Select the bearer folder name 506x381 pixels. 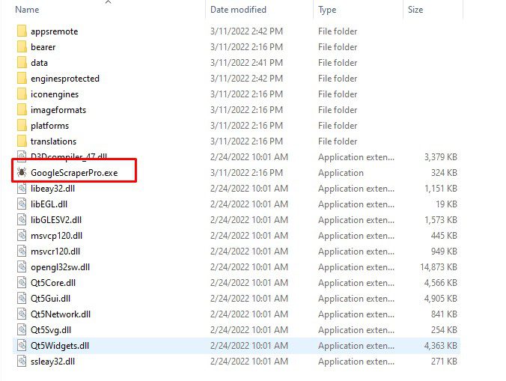pyautogui.click(x=43, y=47)
